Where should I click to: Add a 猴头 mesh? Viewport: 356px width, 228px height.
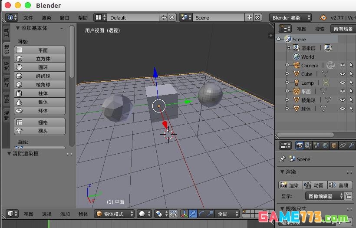40,131
